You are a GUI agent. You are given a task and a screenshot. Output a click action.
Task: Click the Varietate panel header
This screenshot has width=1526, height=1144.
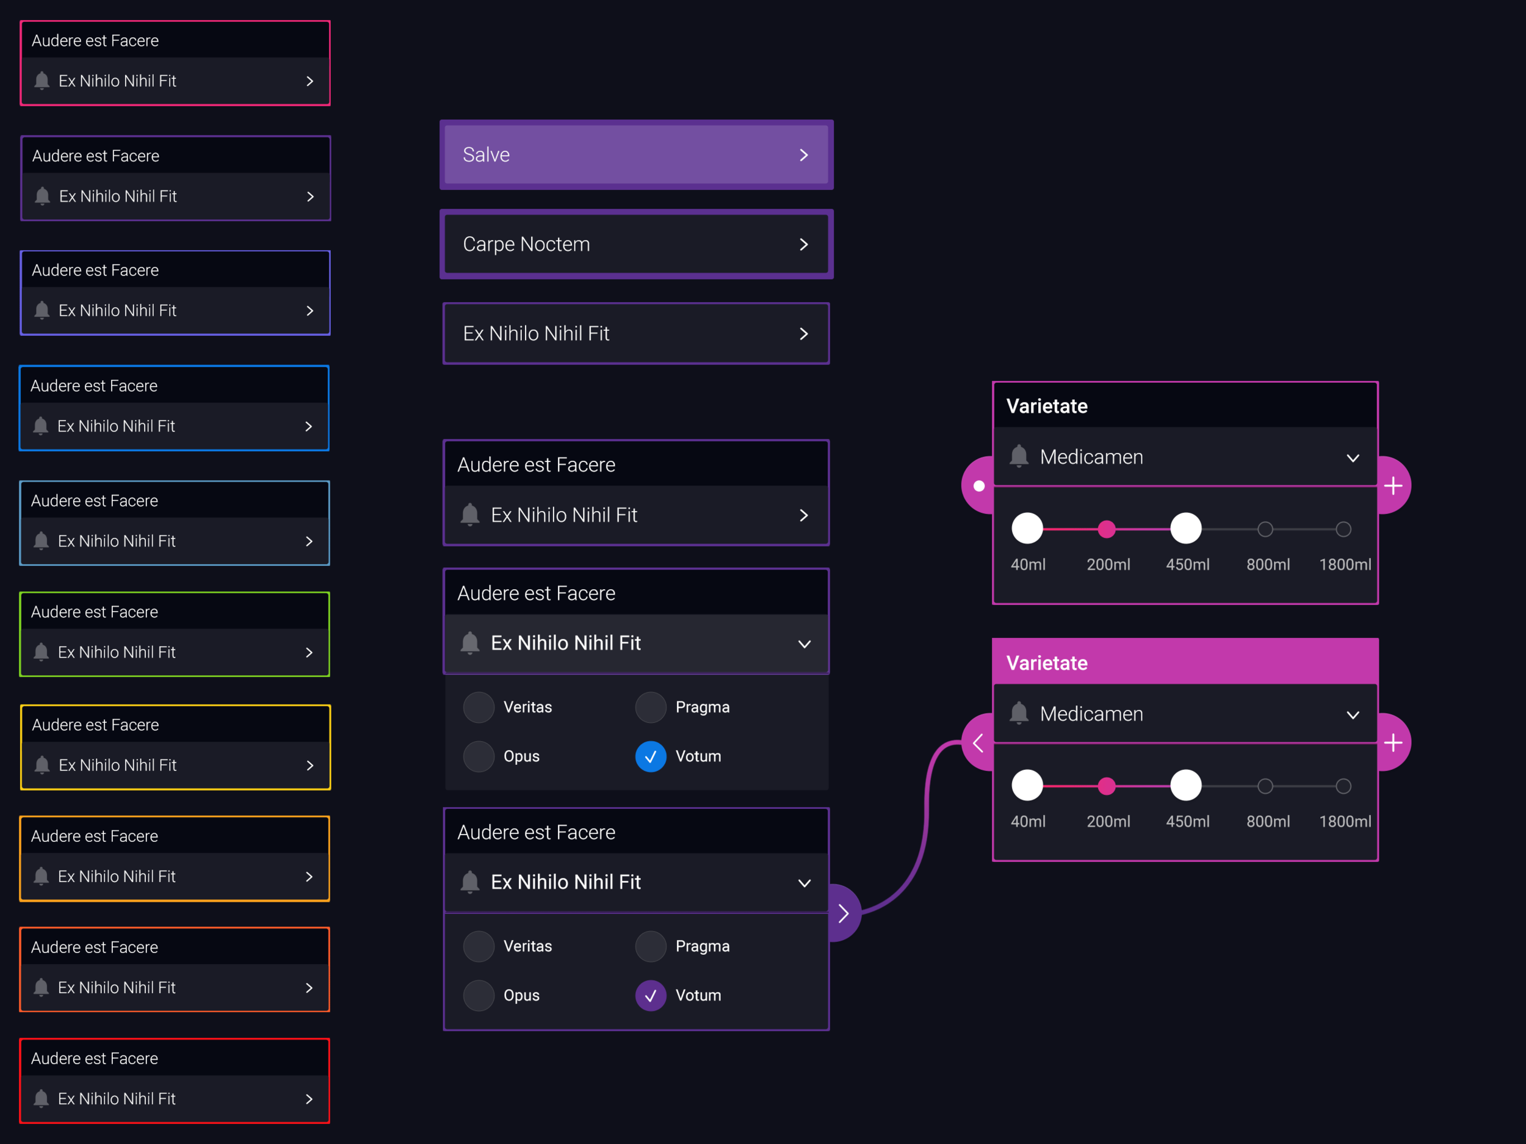tap(1046, 406)
